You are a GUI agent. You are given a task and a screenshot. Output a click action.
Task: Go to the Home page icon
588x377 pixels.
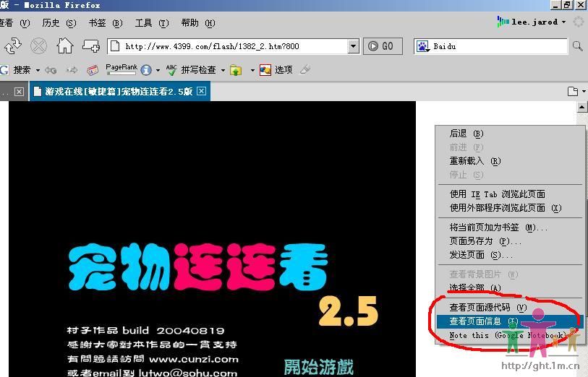pyautogui.click(x=65, y=46)
